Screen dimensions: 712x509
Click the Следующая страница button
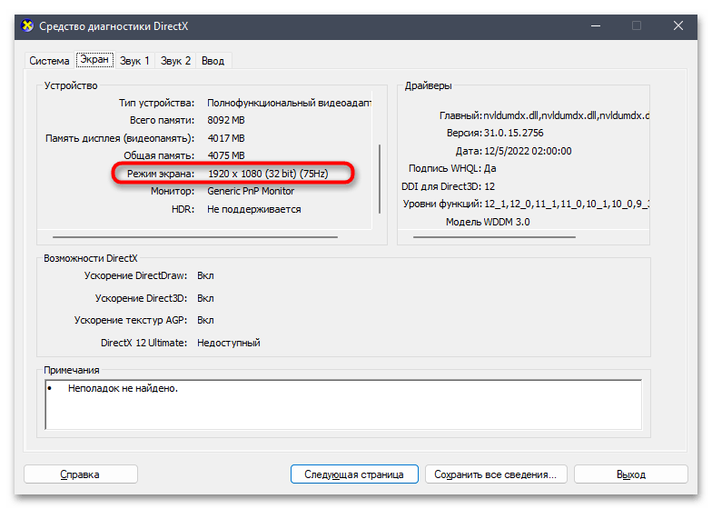354,474
